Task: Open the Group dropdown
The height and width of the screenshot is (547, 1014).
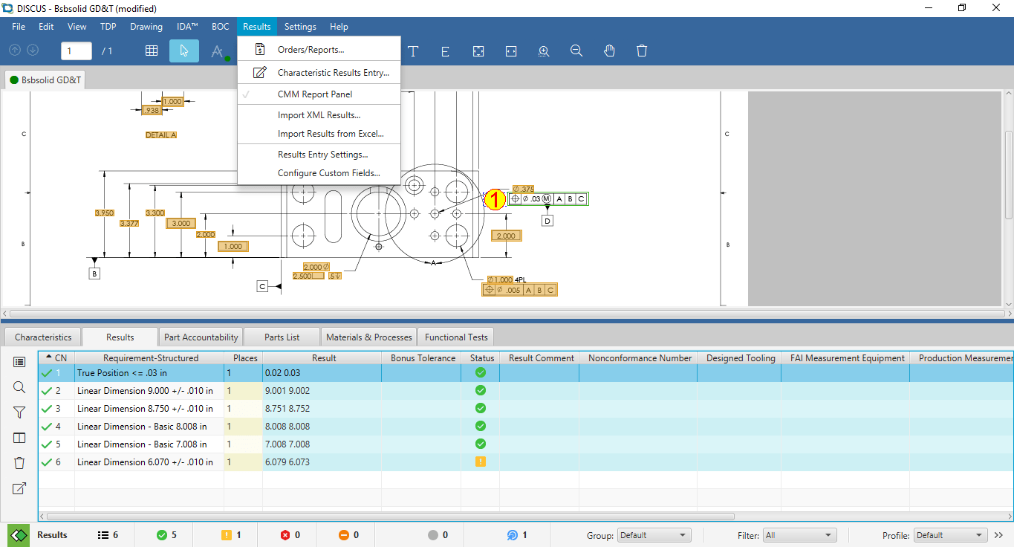Action: pos(654,535)
